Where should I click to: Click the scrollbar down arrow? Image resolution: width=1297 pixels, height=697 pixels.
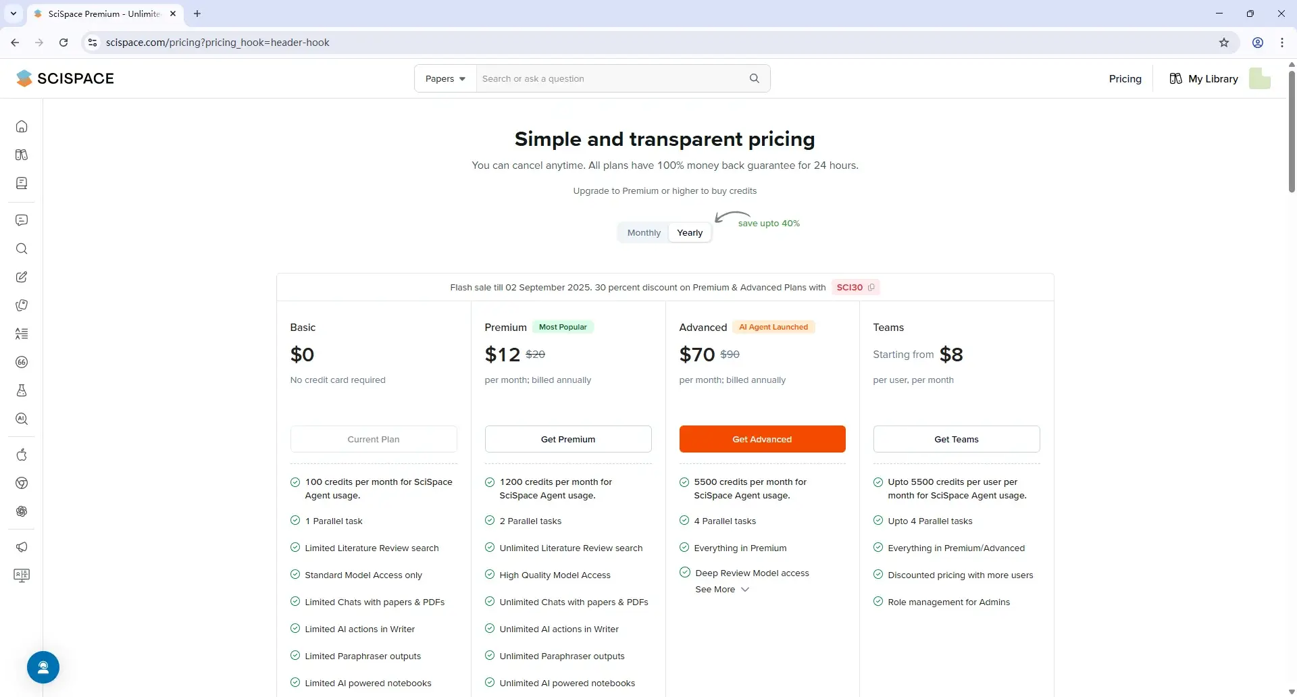coord(1292,692)
